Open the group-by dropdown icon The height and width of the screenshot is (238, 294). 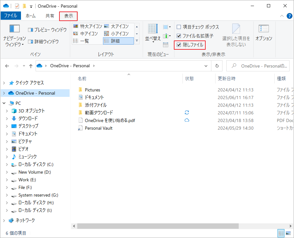tap(167, 27)
